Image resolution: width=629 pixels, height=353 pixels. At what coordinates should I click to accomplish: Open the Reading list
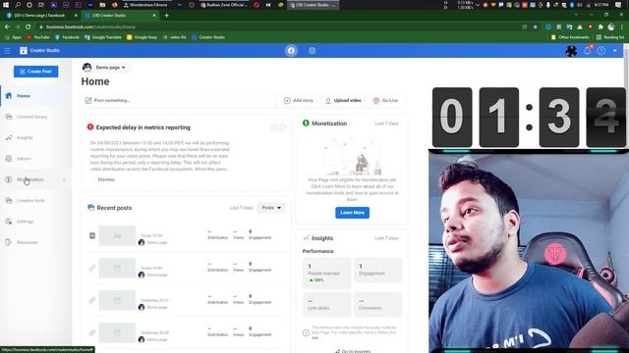click(x=610, y=37)
